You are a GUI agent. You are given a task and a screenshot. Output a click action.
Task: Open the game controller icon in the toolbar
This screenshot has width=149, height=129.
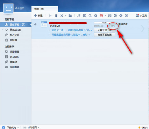tap(110, 16)
